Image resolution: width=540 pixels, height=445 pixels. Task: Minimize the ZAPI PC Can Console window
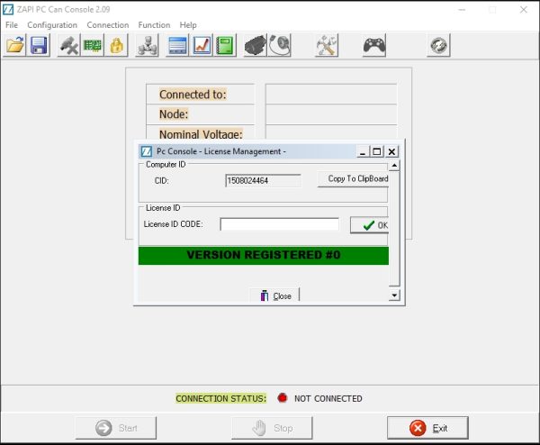point(462,10)
